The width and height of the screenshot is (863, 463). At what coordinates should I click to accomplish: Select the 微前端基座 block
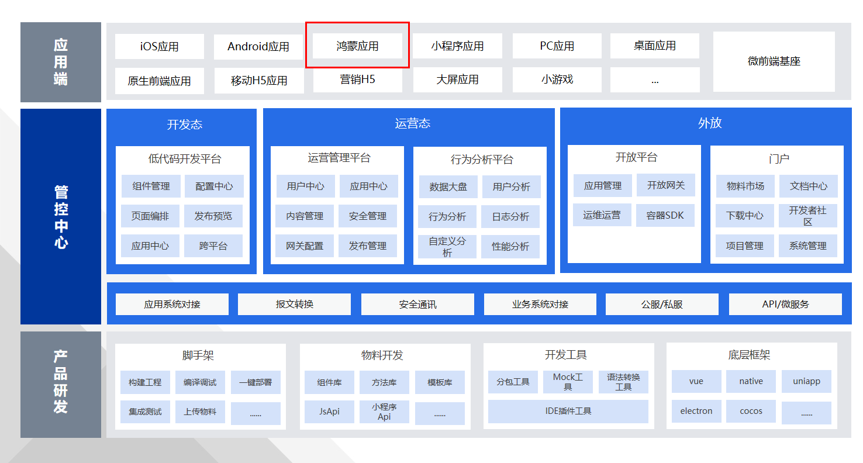click(774, 61)
